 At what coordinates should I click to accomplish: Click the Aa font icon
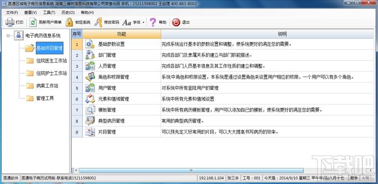tap(127, 22)
